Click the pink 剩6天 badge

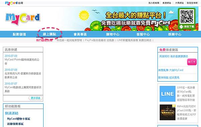pos(192,62)
